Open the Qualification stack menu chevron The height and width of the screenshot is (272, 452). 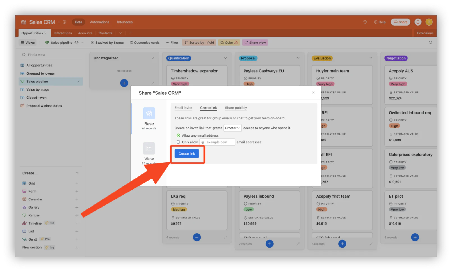click(x=225, y=58)
